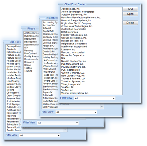The height and width of the screenshot is (146, 147).
Task: Click the Open button in Client/Cost Center
Action: click(130, 14)
